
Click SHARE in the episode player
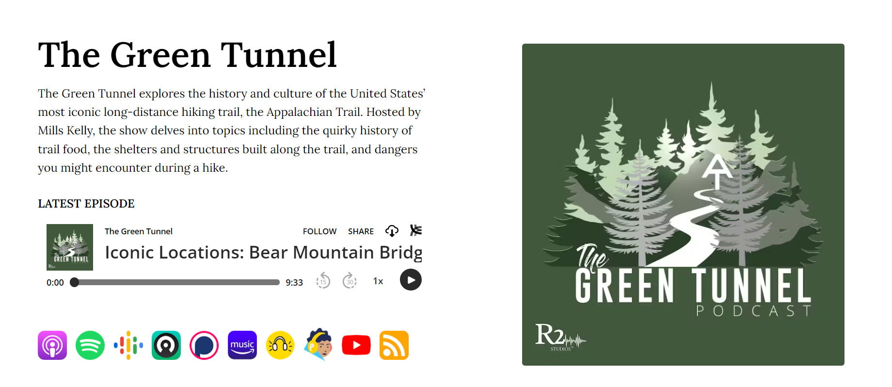pyautogui.click(x=361, y=231)
